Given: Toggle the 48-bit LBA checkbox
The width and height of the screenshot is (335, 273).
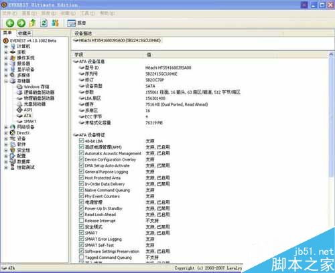Looking at the screenshot, I should coord(82,141).
